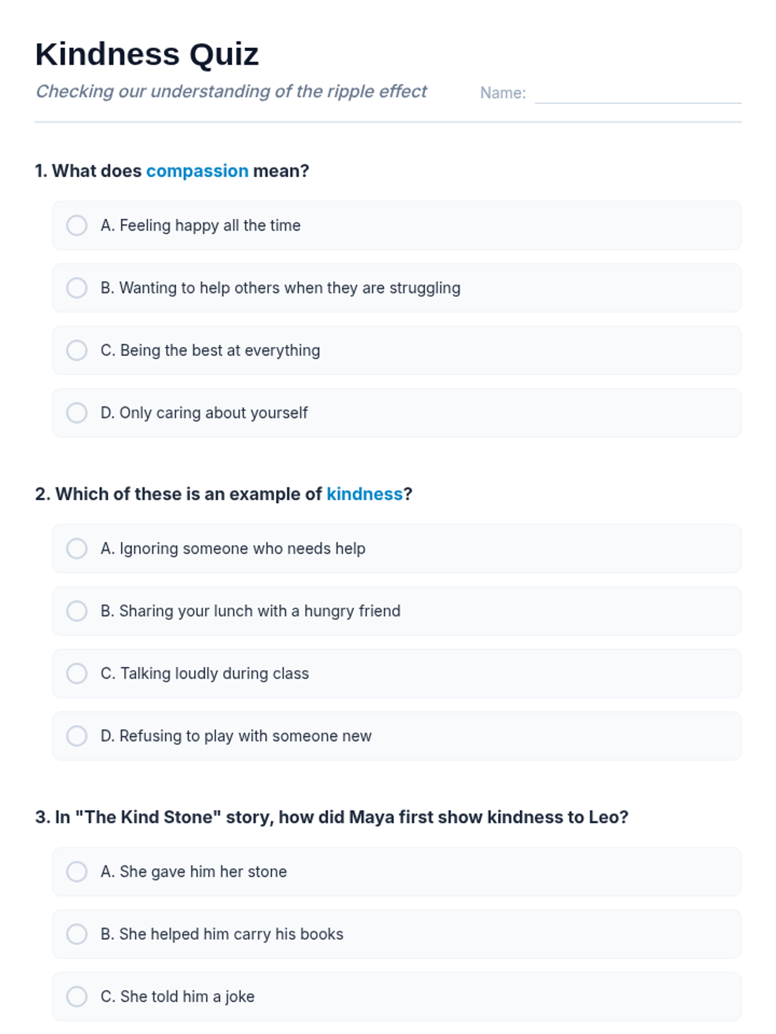The height and width of the screenshot is (1034, 776).
Task: Choose 'Ignoring someone who needs help' answer
Action: click(x=77, y=549)
